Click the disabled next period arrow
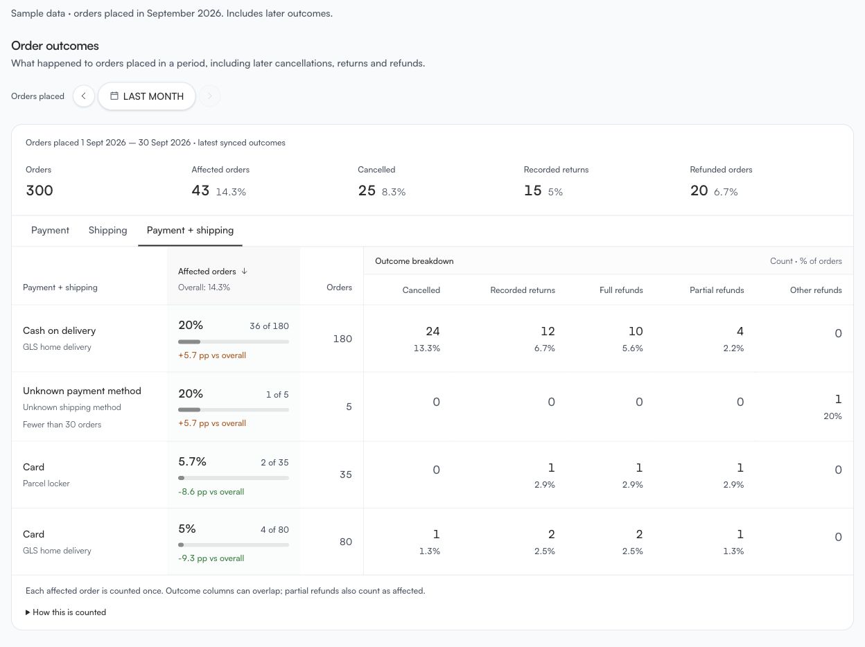865x647 pixels. 209,96
